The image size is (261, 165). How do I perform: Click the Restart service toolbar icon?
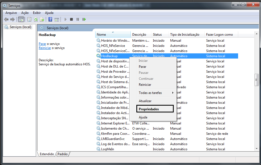pos(84,19)
